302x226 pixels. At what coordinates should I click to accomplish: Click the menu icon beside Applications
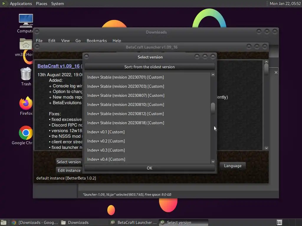[5, 4]
